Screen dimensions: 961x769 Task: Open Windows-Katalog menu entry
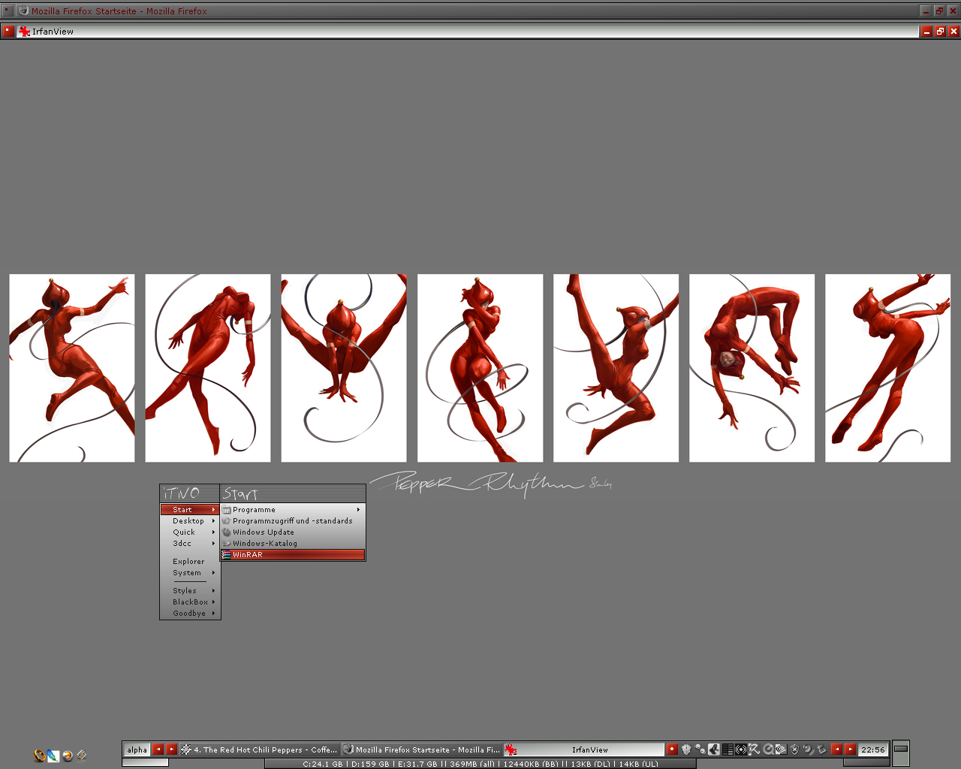(x=293, y=543)
